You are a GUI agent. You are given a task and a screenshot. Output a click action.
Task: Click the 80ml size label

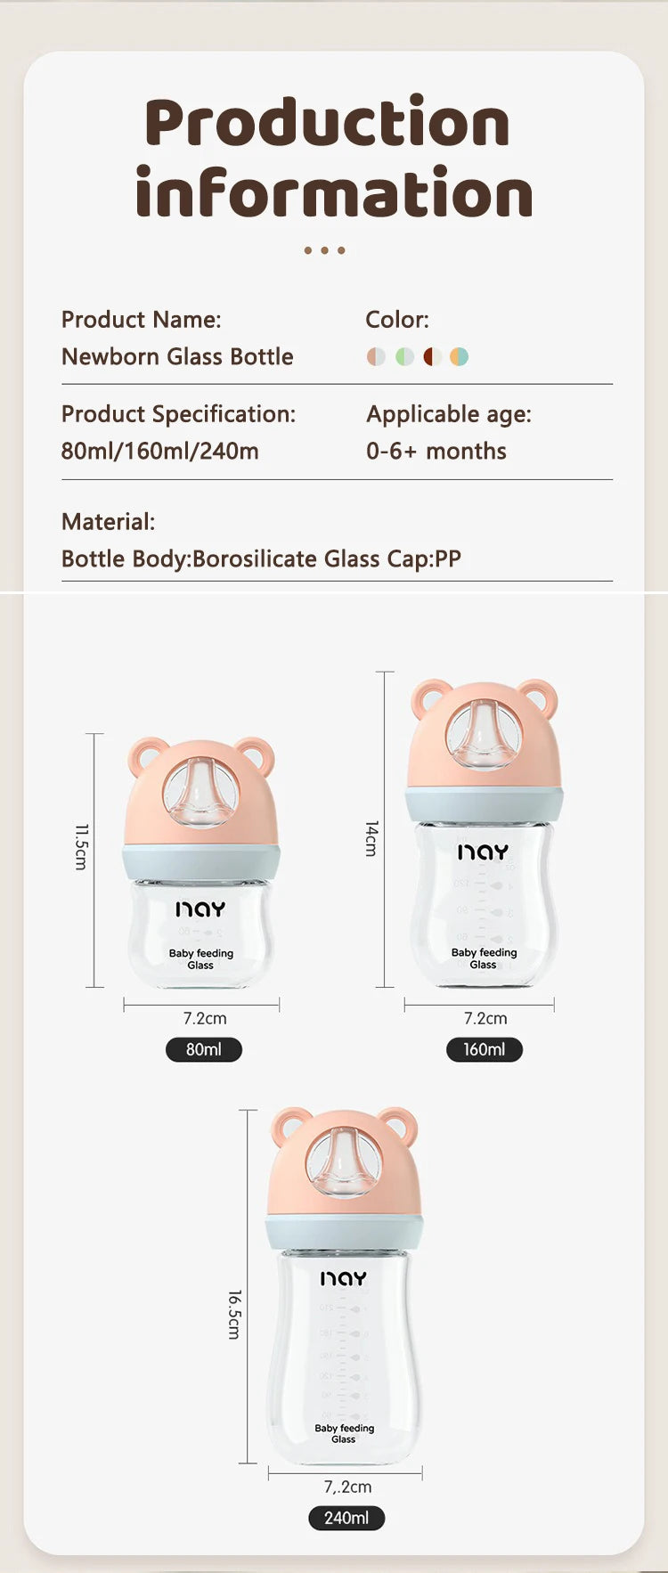pos(204,1049)
